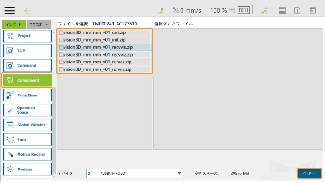Click file name vision3D_mm_mm_v01_init.zip
This screenshot has width=325, height=183.
point(94,40)
